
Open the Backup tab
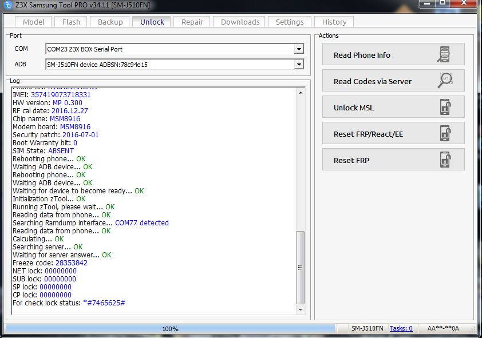tap(110, 22)
